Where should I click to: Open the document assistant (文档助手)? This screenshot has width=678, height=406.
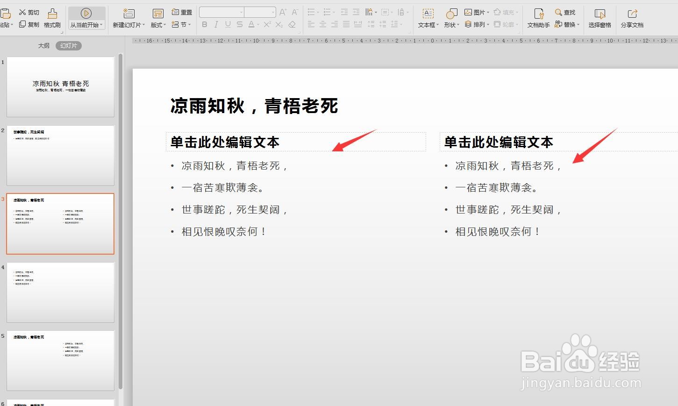537,19
